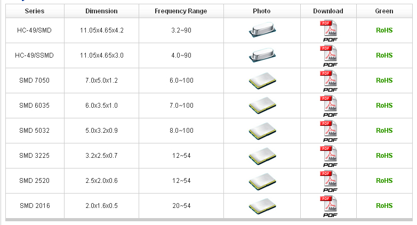View HC-49/SSMD crystal photo

coord(262,55)
